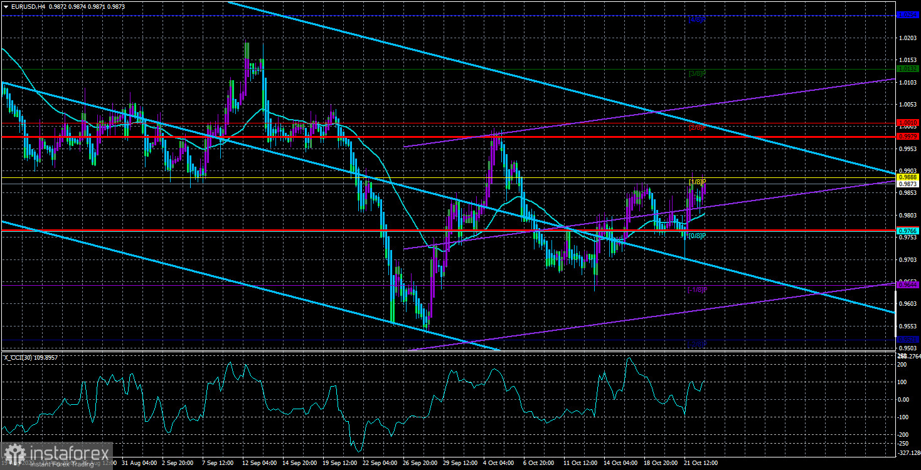Screen dimensions: 921x470
Task: Click the 31 Aug 04:00 time label
Action: click(x=140, y=463)
